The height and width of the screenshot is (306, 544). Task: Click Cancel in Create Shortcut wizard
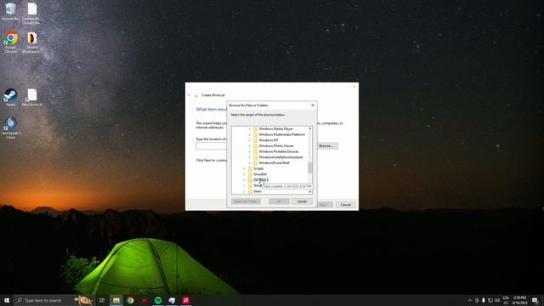346,205
